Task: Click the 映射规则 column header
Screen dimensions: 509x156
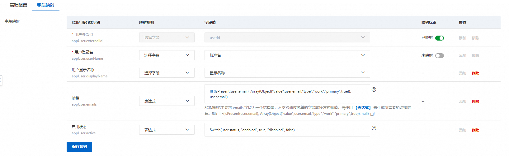Action: pos(147,23)
